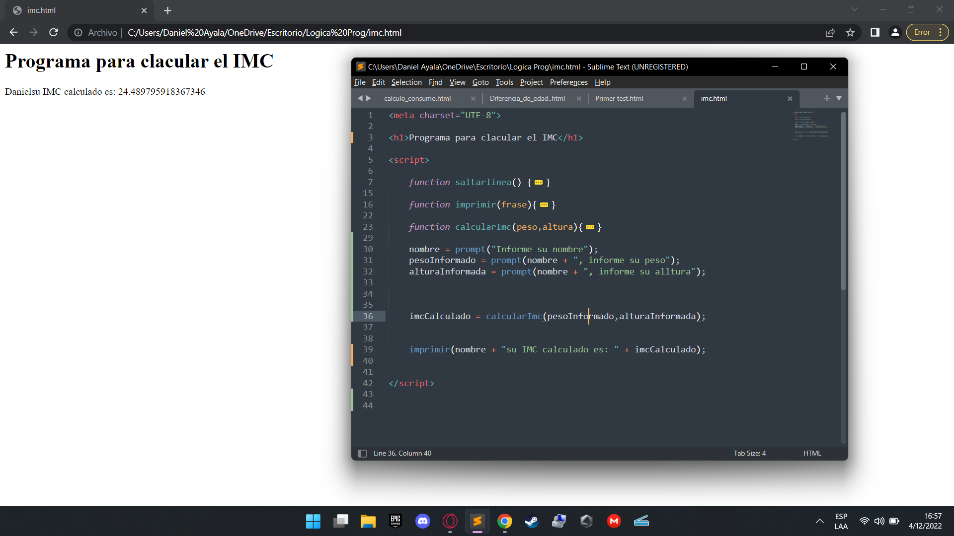Reload the imc.html page
This screenshot has height=536, width=954.
point(54,32)
